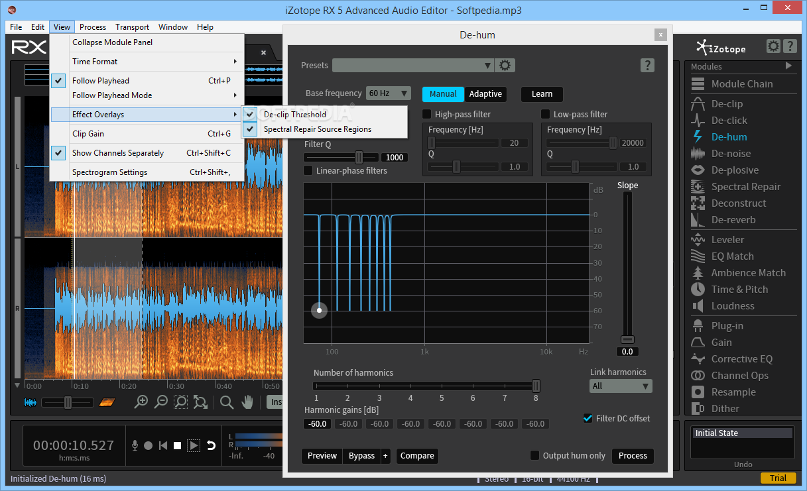Toggle Spectral Repair Source Regions overlay

324,129
